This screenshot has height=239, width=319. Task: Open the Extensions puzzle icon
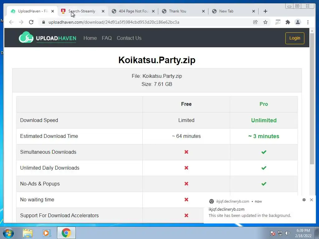(x=288, y=22)
